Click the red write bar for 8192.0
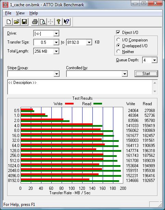165x210 pixels. [55, 180]
